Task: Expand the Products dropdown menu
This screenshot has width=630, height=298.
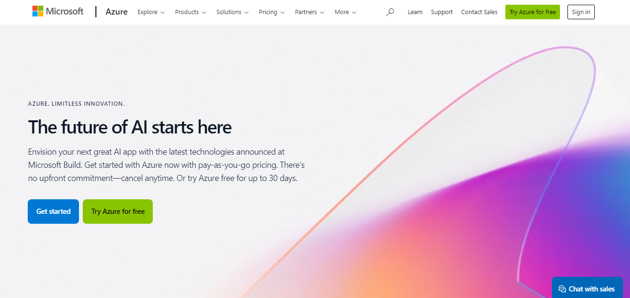Action: 190,12
